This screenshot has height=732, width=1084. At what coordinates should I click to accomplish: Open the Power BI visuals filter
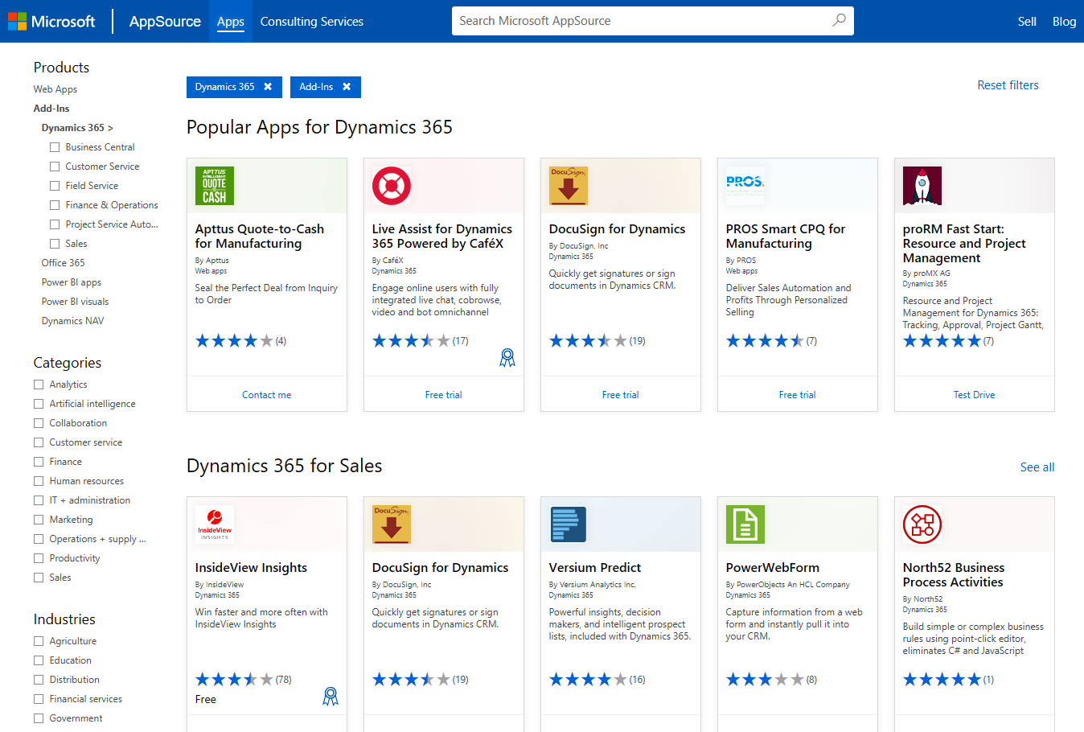pyautogui.click(x=75, y=302)
